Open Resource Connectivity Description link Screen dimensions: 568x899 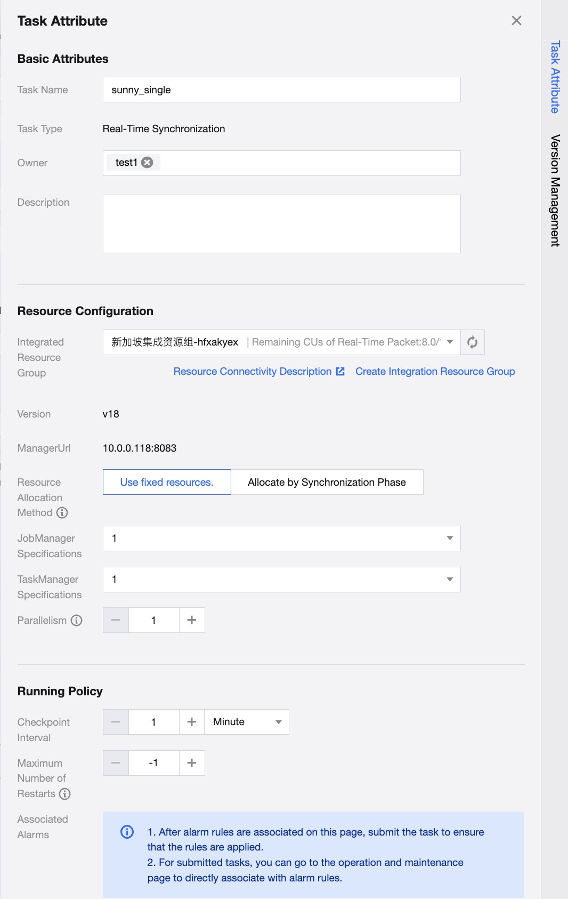coord(258,372)
